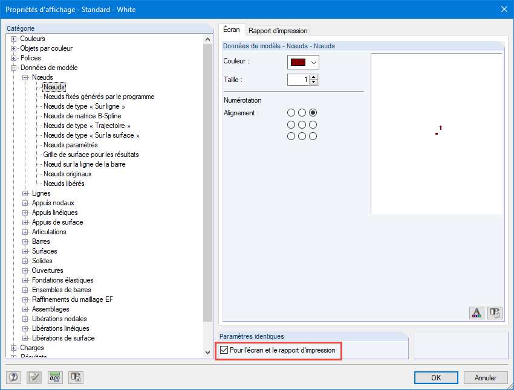Expand Appuis nodaux branch
Screen dimensions: 514x390
coord(25,203)
